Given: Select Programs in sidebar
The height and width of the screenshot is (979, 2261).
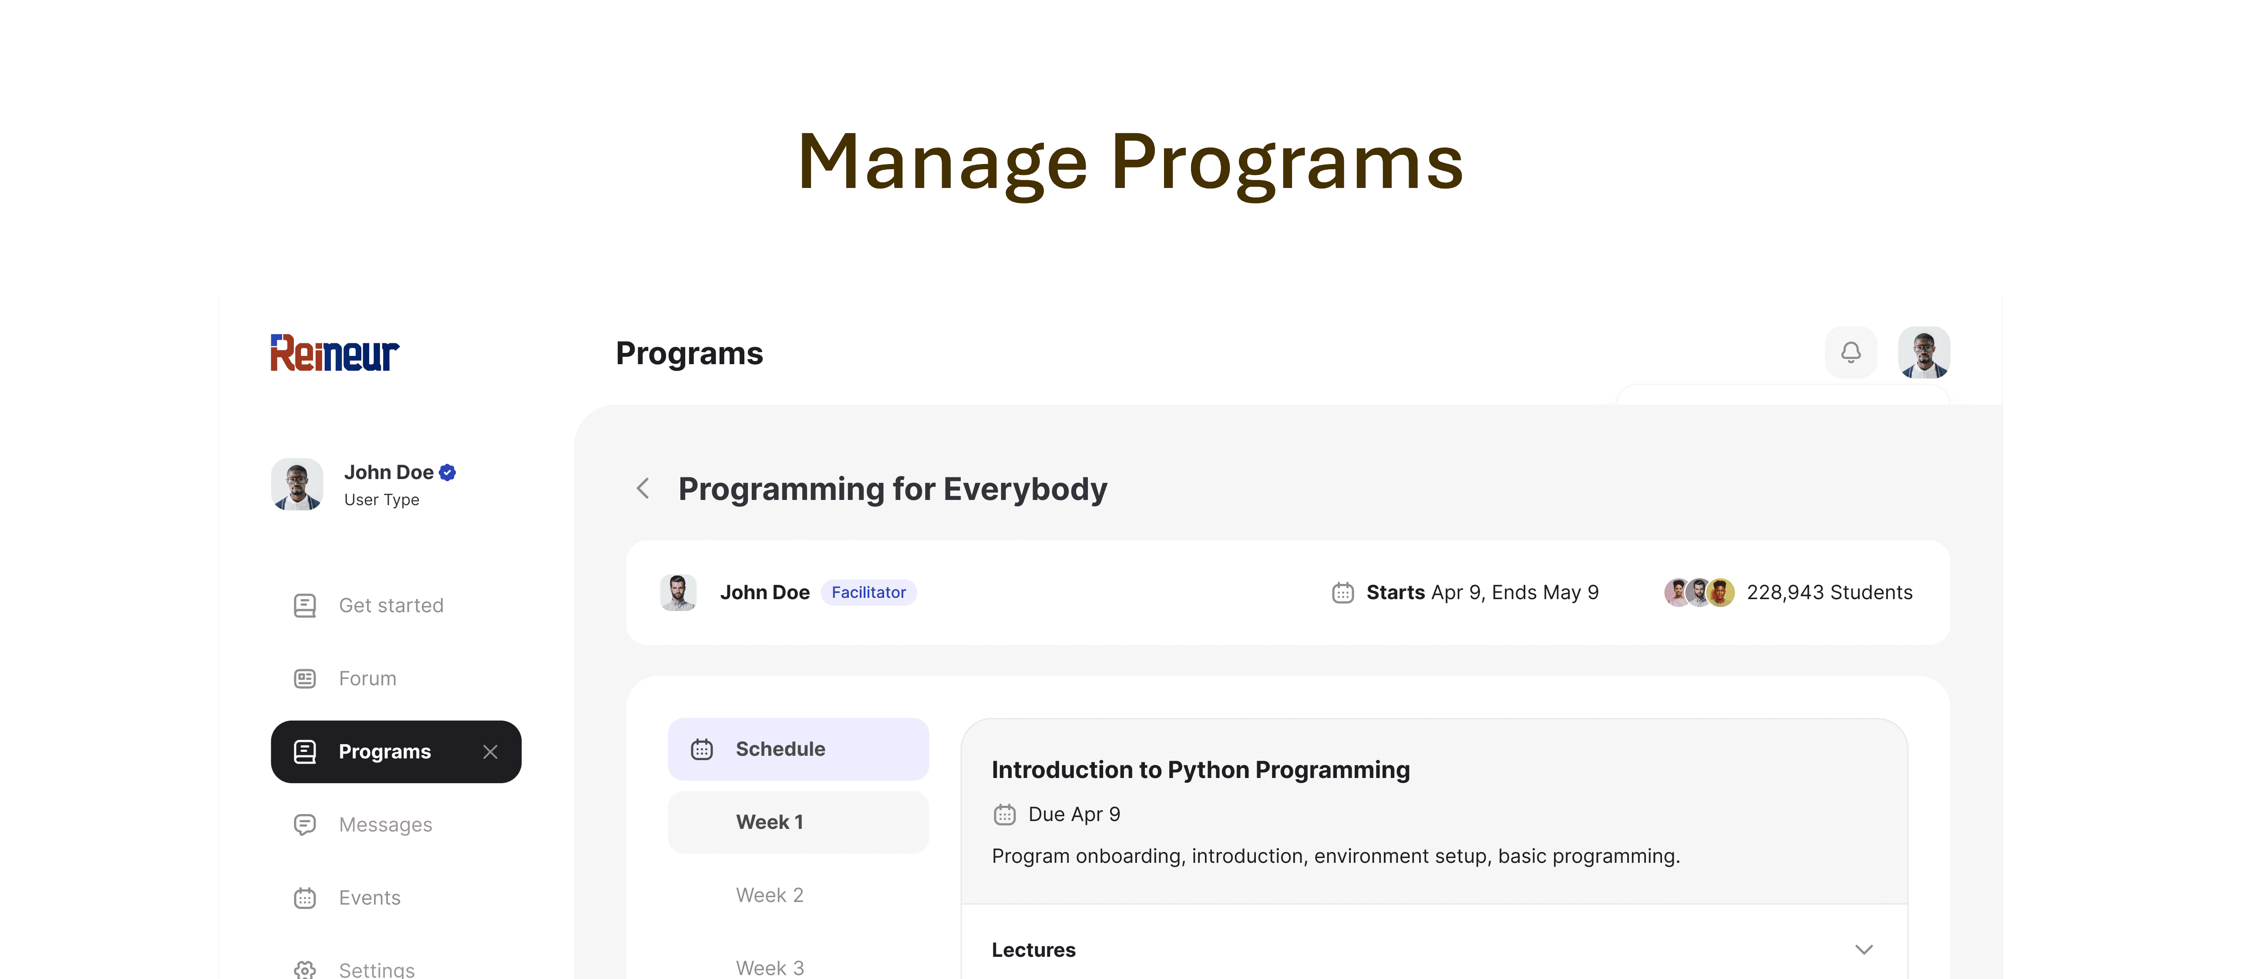Looking at the screenshot, I should [396, 752].
